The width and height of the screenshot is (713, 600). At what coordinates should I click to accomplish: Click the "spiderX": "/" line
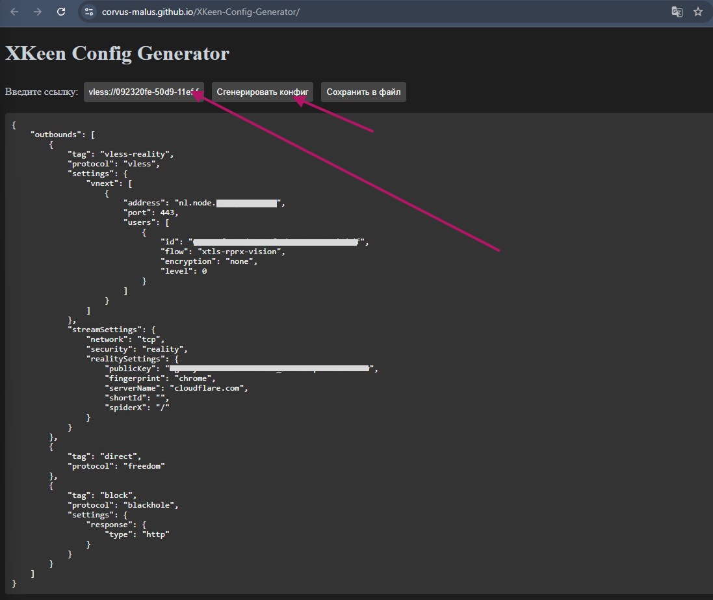pos(137,408)
